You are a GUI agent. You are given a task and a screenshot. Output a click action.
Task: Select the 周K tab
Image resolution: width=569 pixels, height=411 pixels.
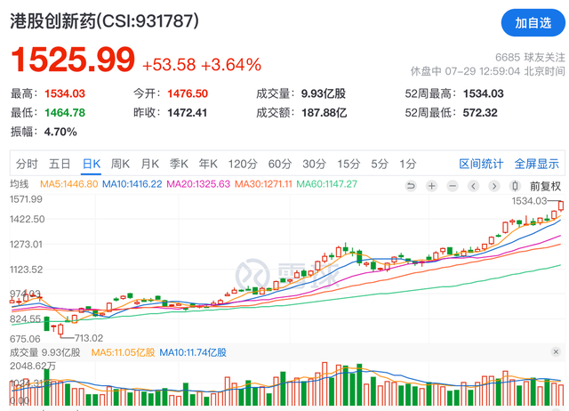[120, 164]
